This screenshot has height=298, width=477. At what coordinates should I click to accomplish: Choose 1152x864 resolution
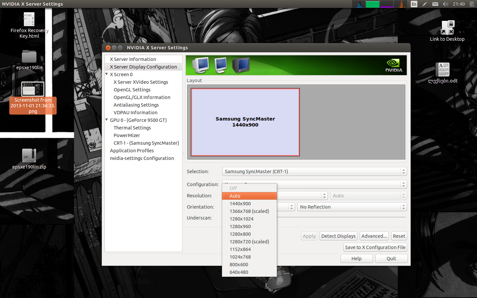coord(249,249)
